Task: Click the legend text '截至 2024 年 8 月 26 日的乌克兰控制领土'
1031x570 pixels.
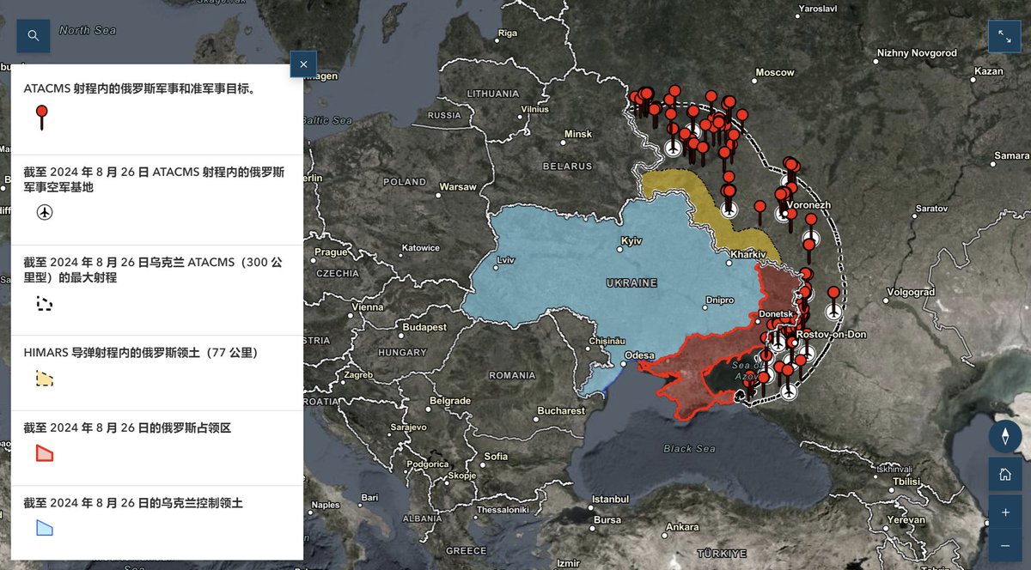Action: click(133, 502)
